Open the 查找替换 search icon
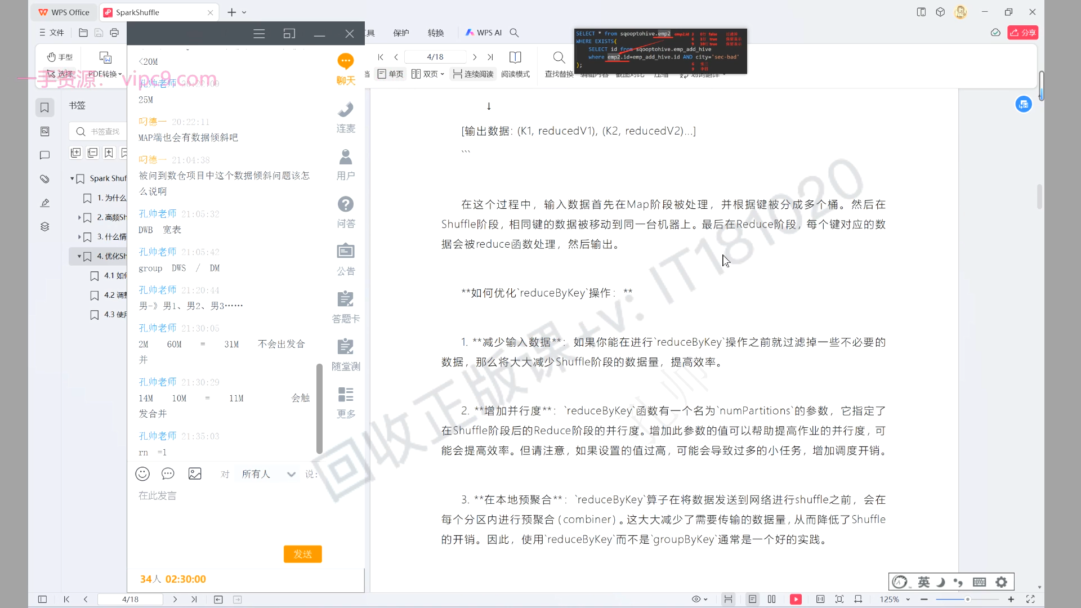 click(x=559, y=58)
